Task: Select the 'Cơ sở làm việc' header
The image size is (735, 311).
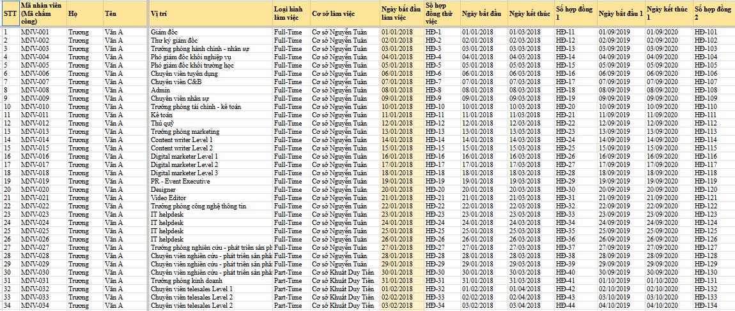Action: point(345,13)
